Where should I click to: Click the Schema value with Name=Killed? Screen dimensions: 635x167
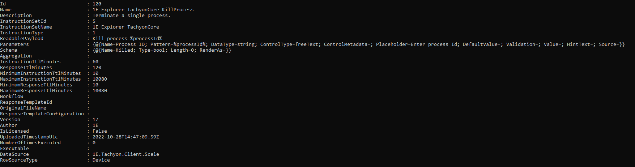coord(162,50)
